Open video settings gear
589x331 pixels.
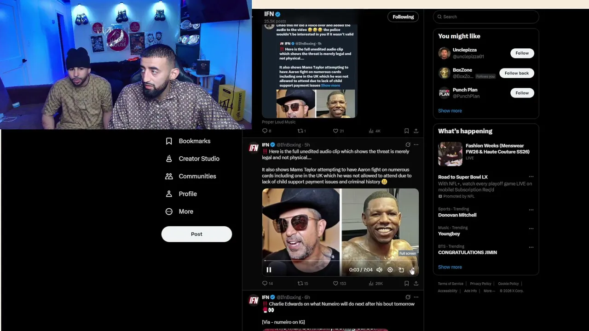click(x=390, y=270)
